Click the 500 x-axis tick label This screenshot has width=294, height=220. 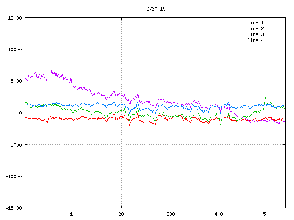point(266,214)
